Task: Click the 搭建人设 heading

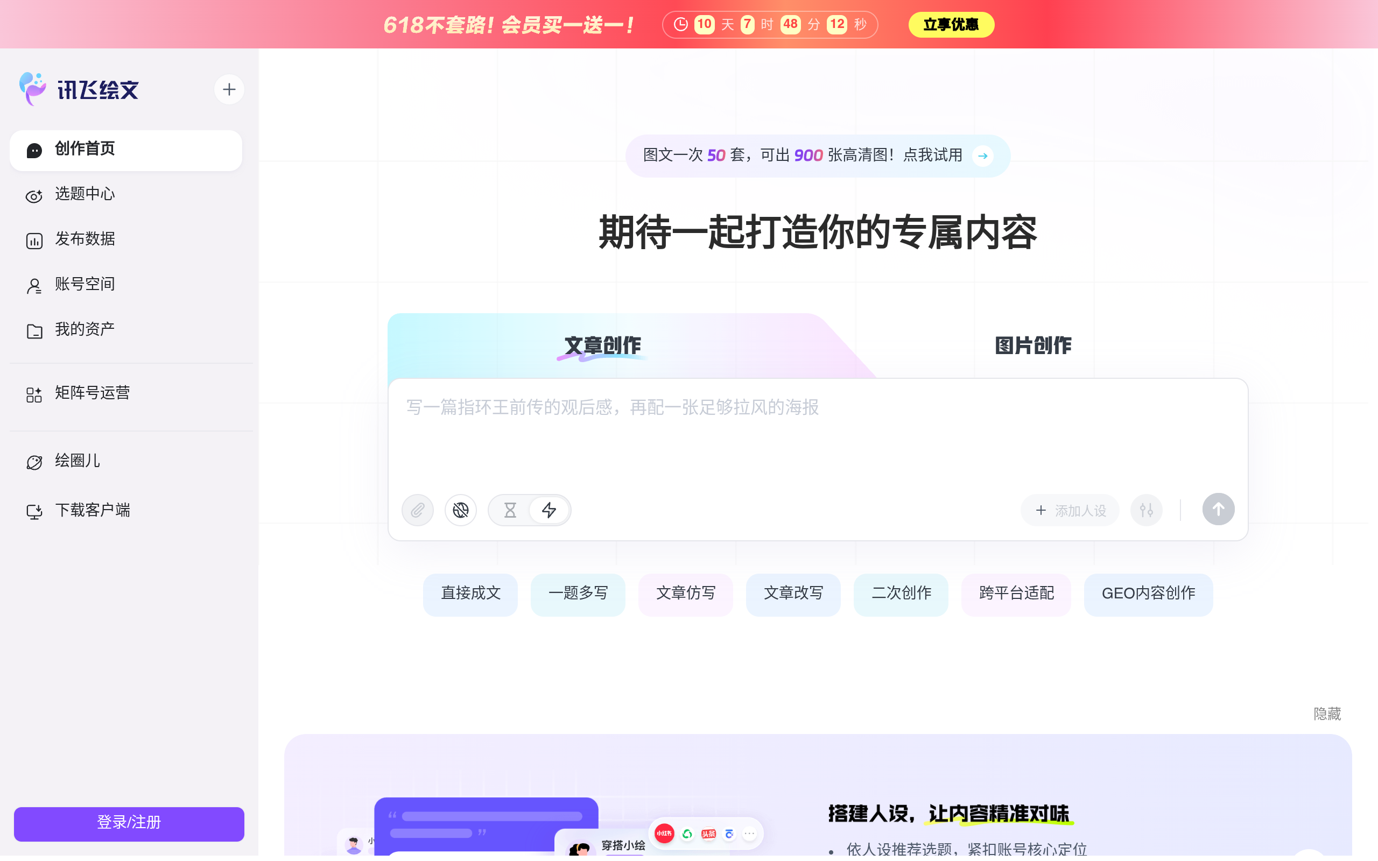Action: [950, 814]
